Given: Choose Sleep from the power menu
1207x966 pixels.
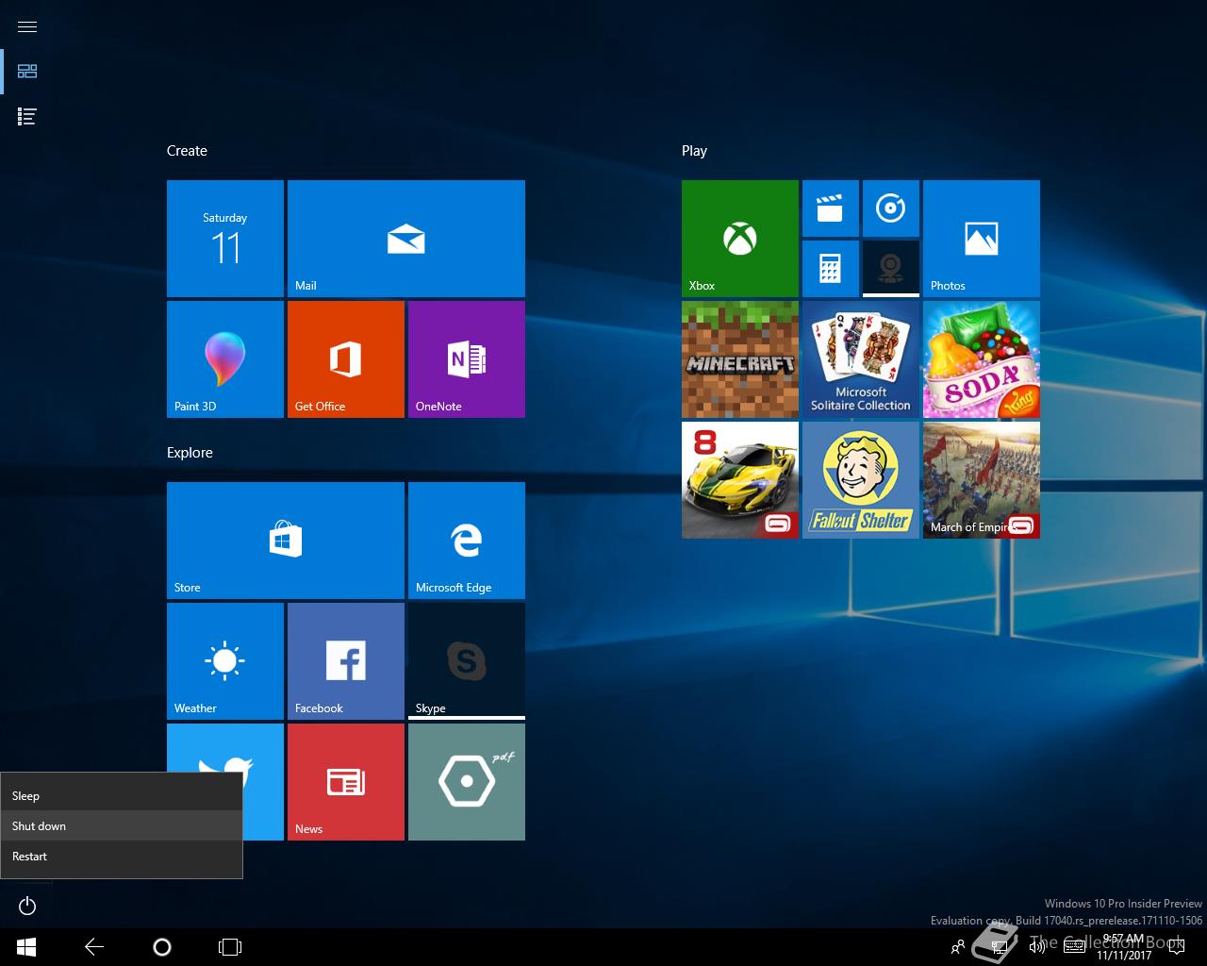Looking at the screenshot, I should pos(122,796).
